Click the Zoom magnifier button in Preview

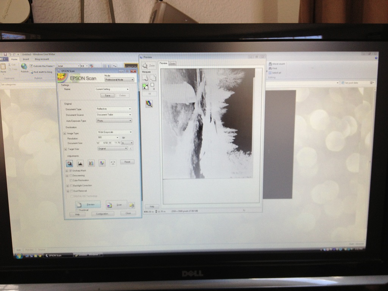(149, 66)
